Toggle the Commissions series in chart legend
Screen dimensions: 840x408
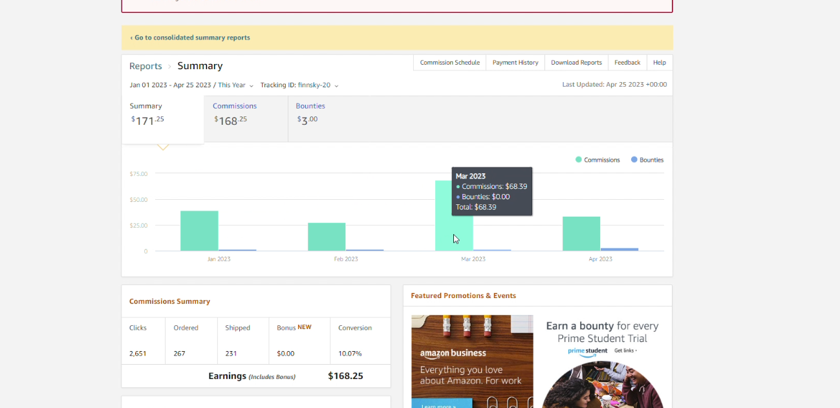598,160
